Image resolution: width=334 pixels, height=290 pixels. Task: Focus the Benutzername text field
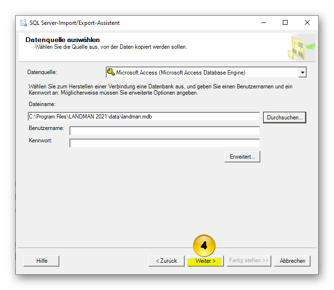click(165, 130)
